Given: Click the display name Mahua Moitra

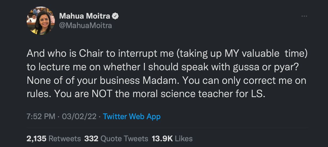Looking at the screenshot, I should point(85,16).
